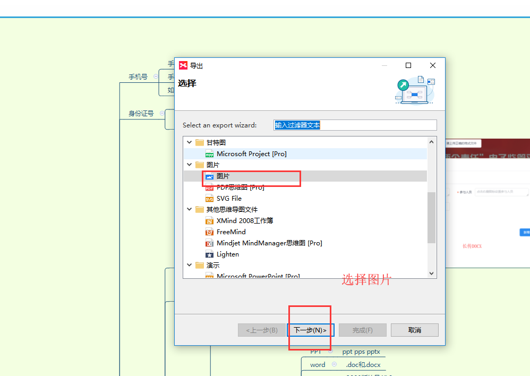Viewport: 530px width, 376px height.
Task: Click the Lighten star icon
Action: pos(210,254)
